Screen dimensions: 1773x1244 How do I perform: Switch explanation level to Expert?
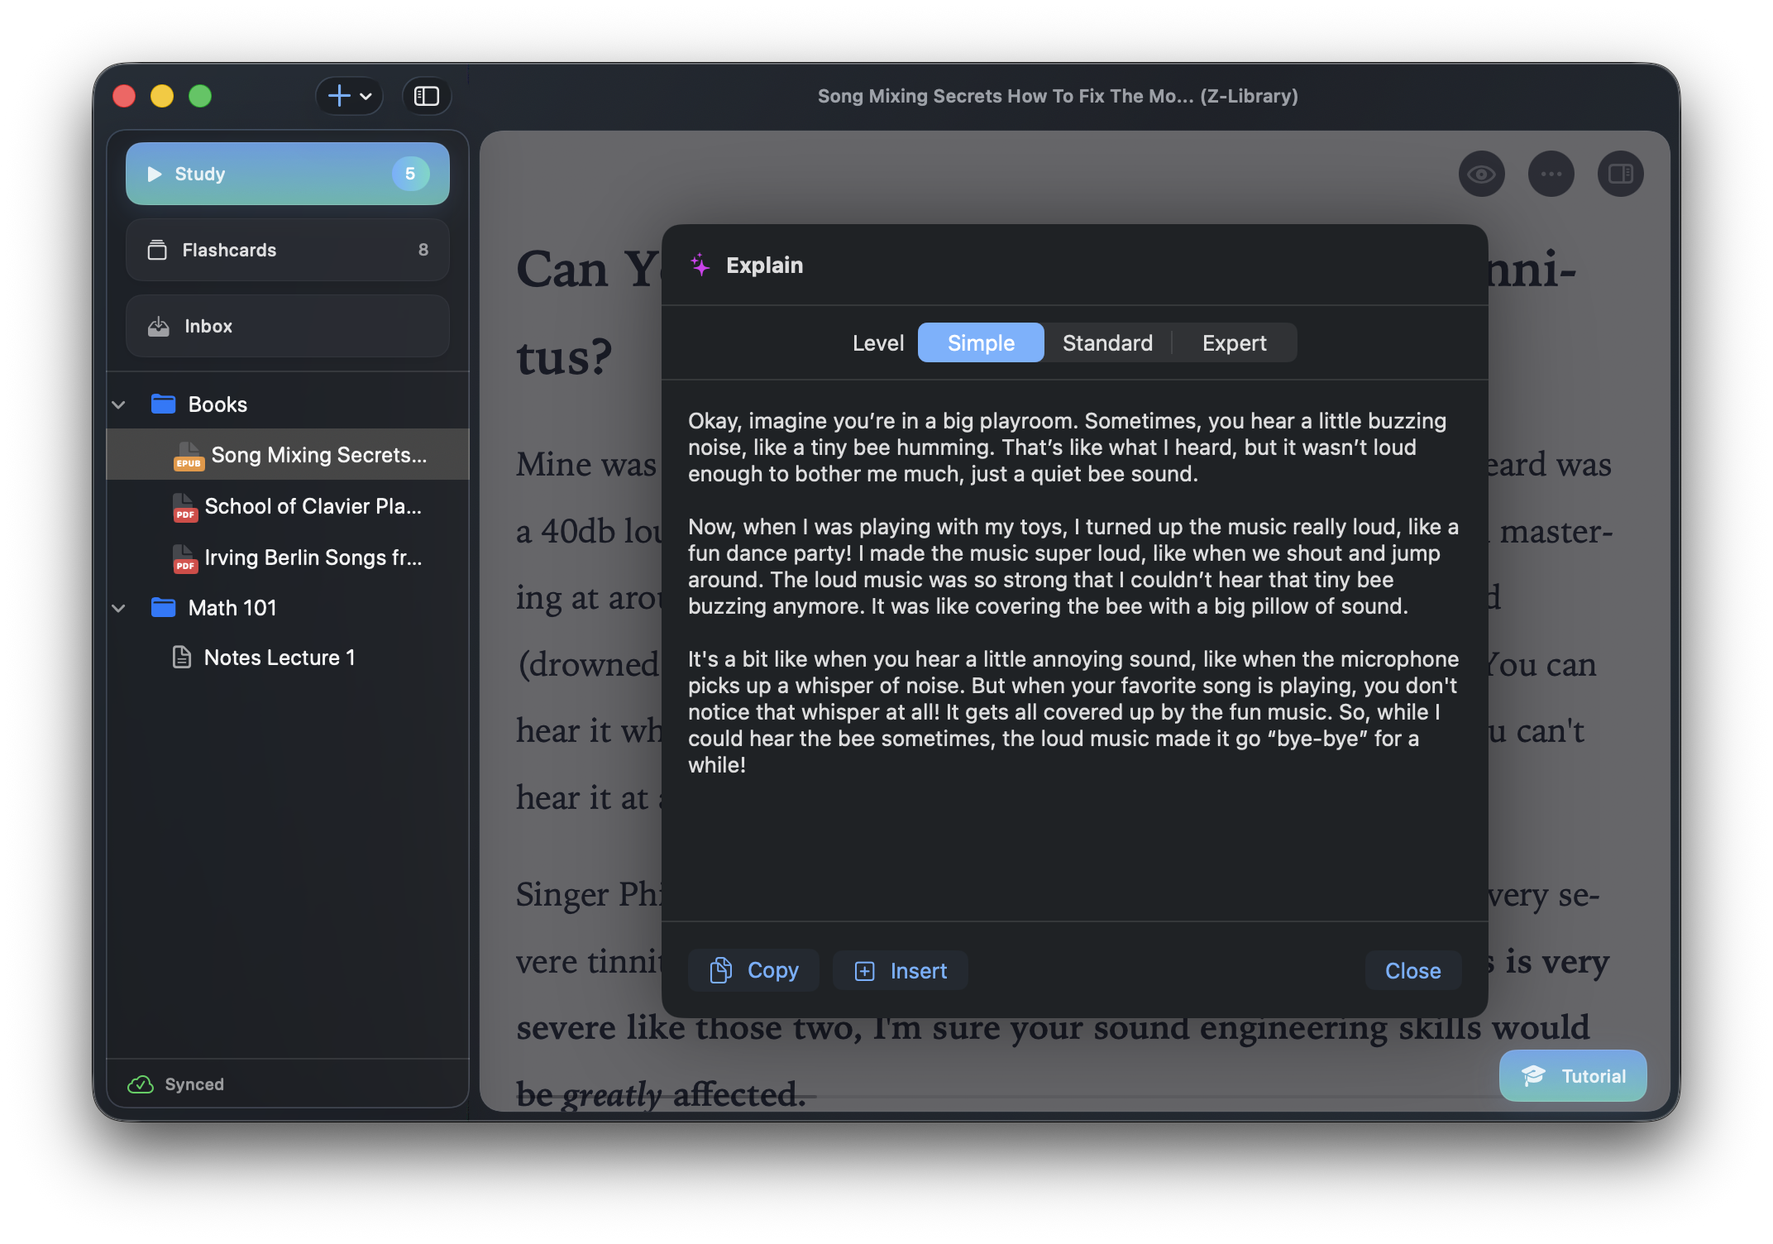(1233, 342)
